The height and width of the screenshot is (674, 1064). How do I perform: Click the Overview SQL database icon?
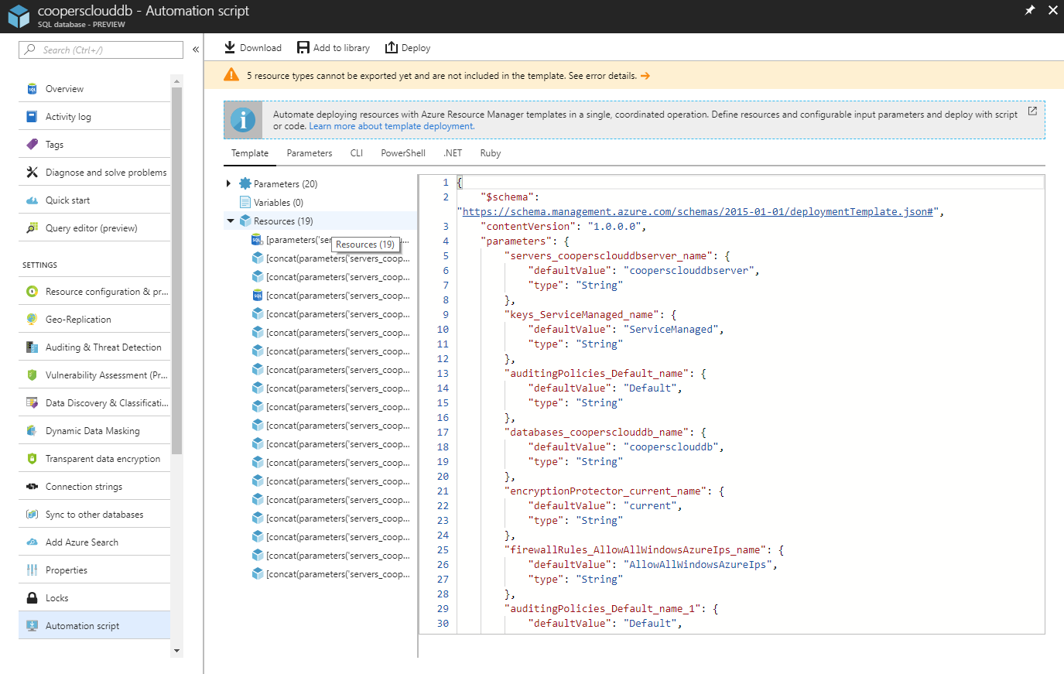coord(32,89)
